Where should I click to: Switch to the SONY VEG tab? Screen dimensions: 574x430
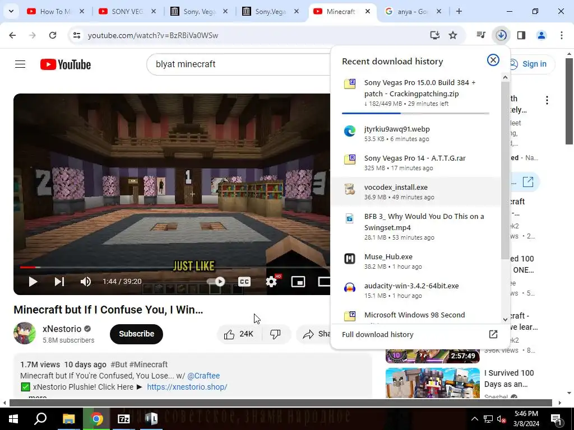(x=127, y=11)
